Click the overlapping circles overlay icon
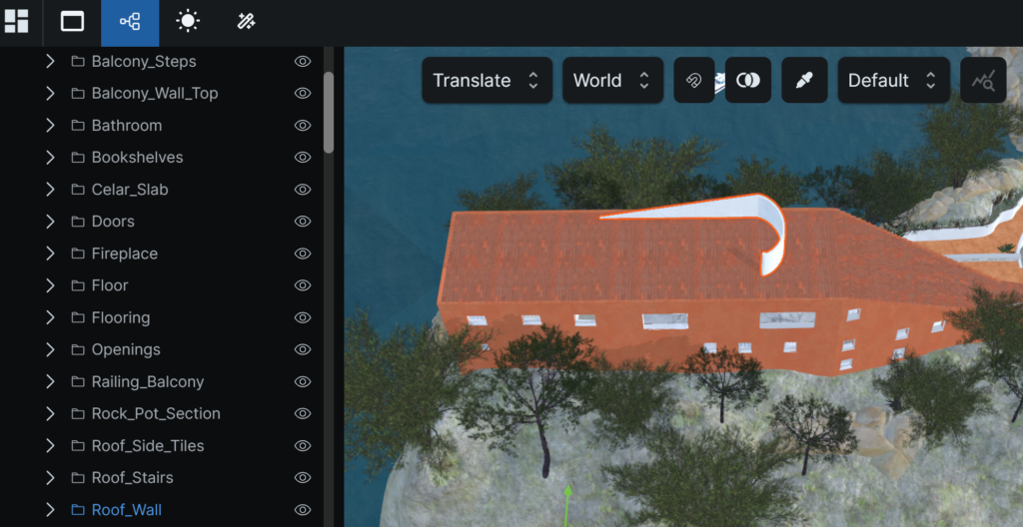The width and height of the screenshot is (1023, 527). click(x=747, y=80)
